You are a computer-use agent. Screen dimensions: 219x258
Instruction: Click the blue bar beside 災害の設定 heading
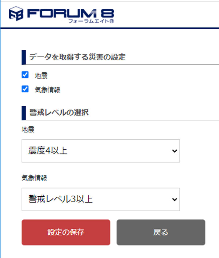[24, 57]
